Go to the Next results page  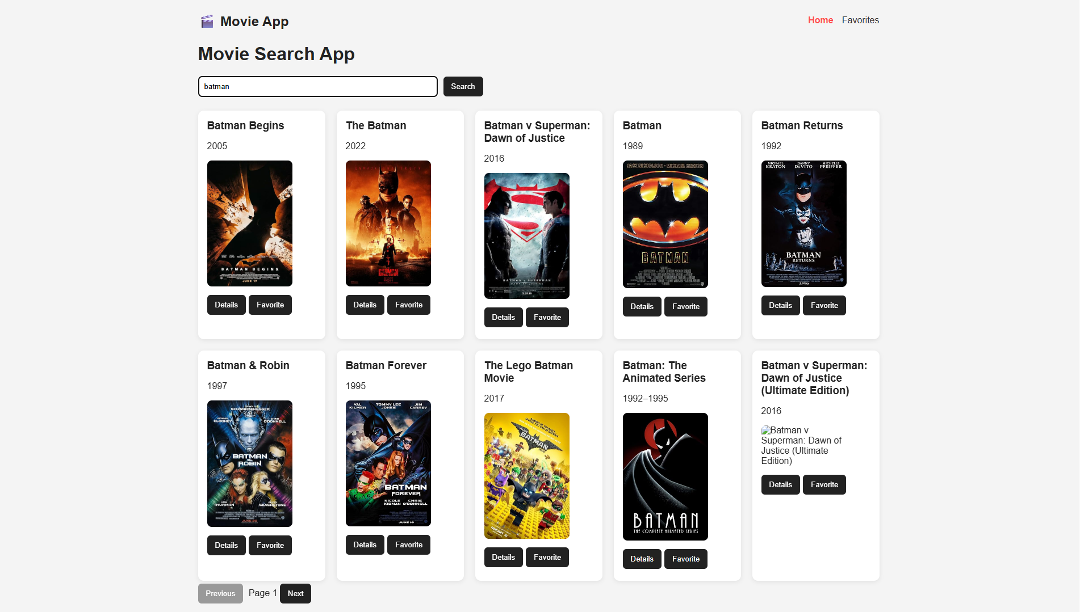(295, 594)
